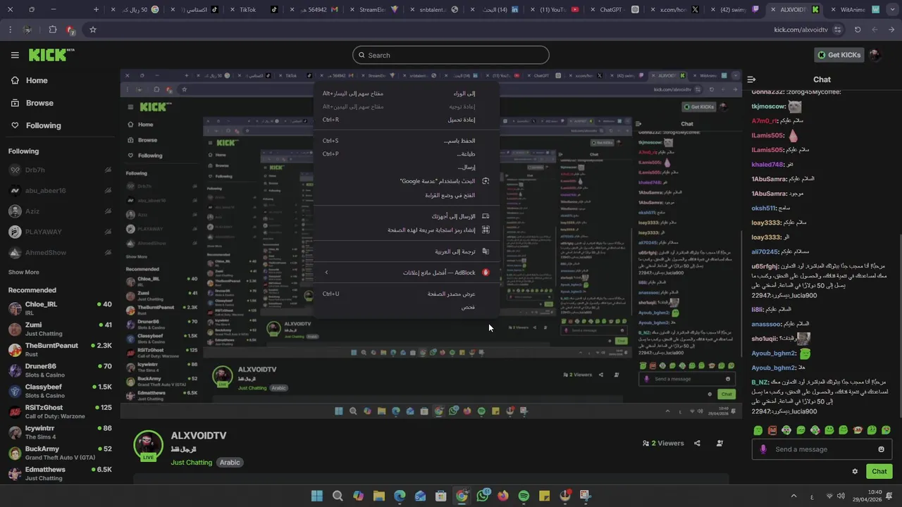Screen dimensions: 902x507
Task: Click the follow user icon beside share
Action: (x=719, y=443)
